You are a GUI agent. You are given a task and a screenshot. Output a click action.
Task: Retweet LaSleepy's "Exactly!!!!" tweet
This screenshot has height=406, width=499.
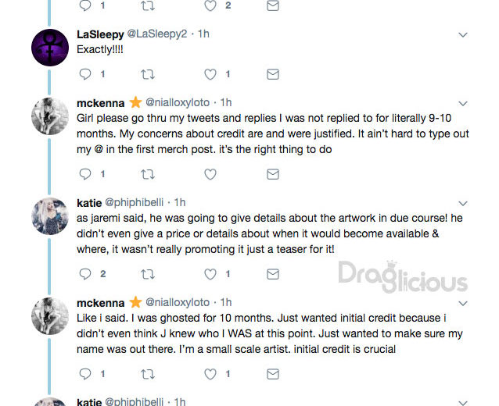(x=148, y=74)
